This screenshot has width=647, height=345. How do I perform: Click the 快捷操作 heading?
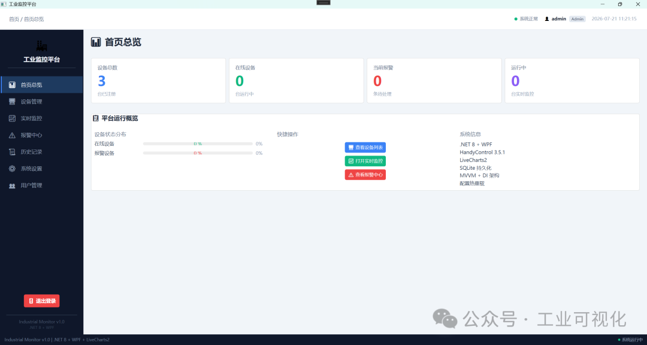coord(288,134)
